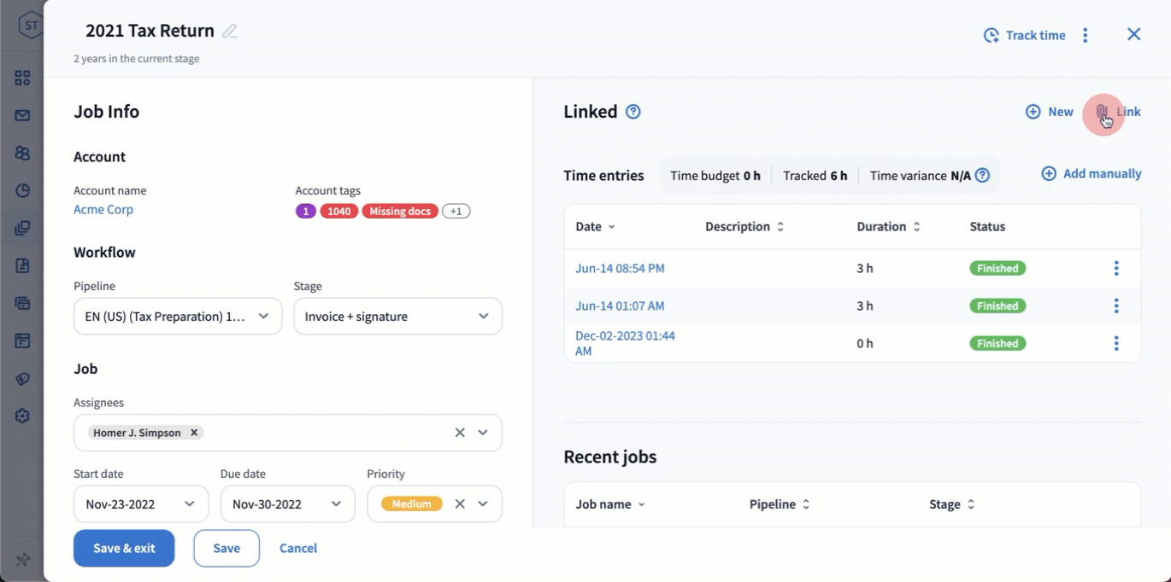The image size is (1171, 582).
Task: Open the Acme Corp account link
Action: tap(103, 210)
